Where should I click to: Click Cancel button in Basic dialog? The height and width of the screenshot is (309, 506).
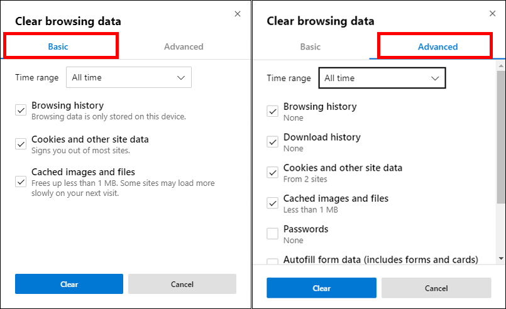(x=182, y=284)
